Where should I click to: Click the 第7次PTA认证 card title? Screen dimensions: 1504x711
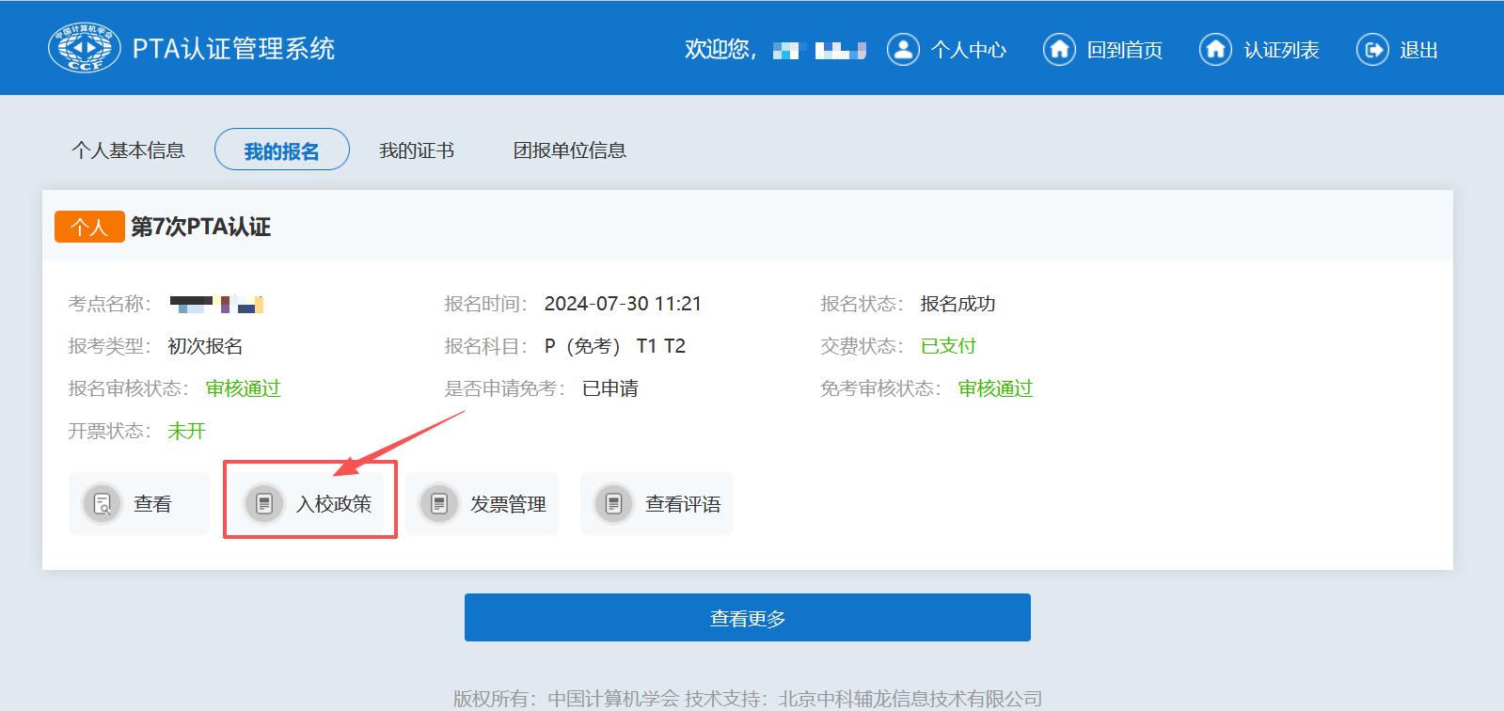click(x=200, y=227)
